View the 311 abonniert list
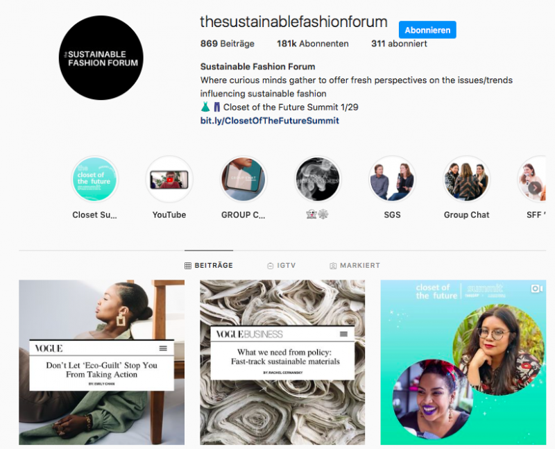 coord(399,44)
